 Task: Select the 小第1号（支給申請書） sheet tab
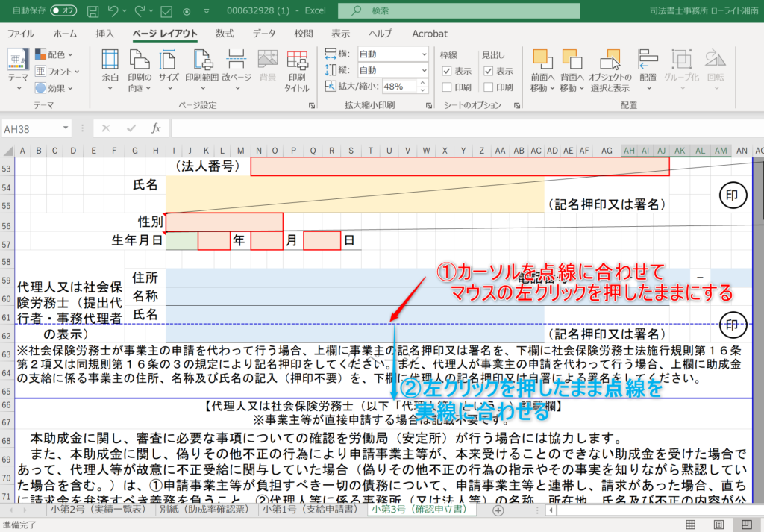tap(310, 510)
